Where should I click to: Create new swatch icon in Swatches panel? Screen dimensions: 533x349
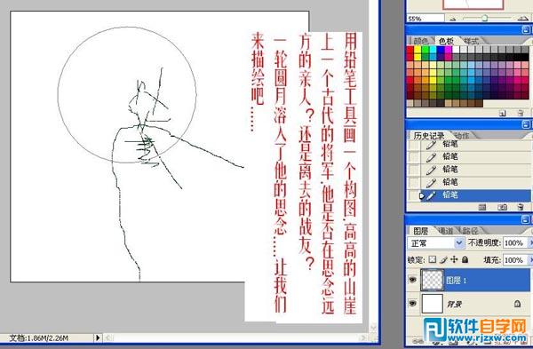[503, 113]
